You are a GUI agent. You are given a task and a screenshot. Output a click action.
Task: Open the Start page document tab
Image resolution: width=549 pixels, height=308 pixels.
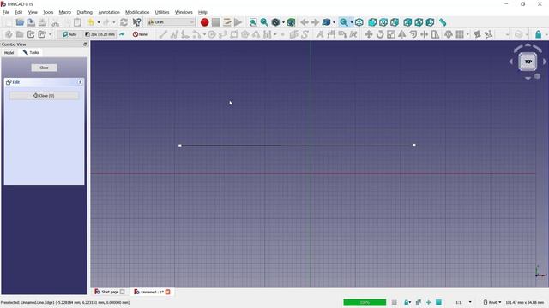click(109, 292)
